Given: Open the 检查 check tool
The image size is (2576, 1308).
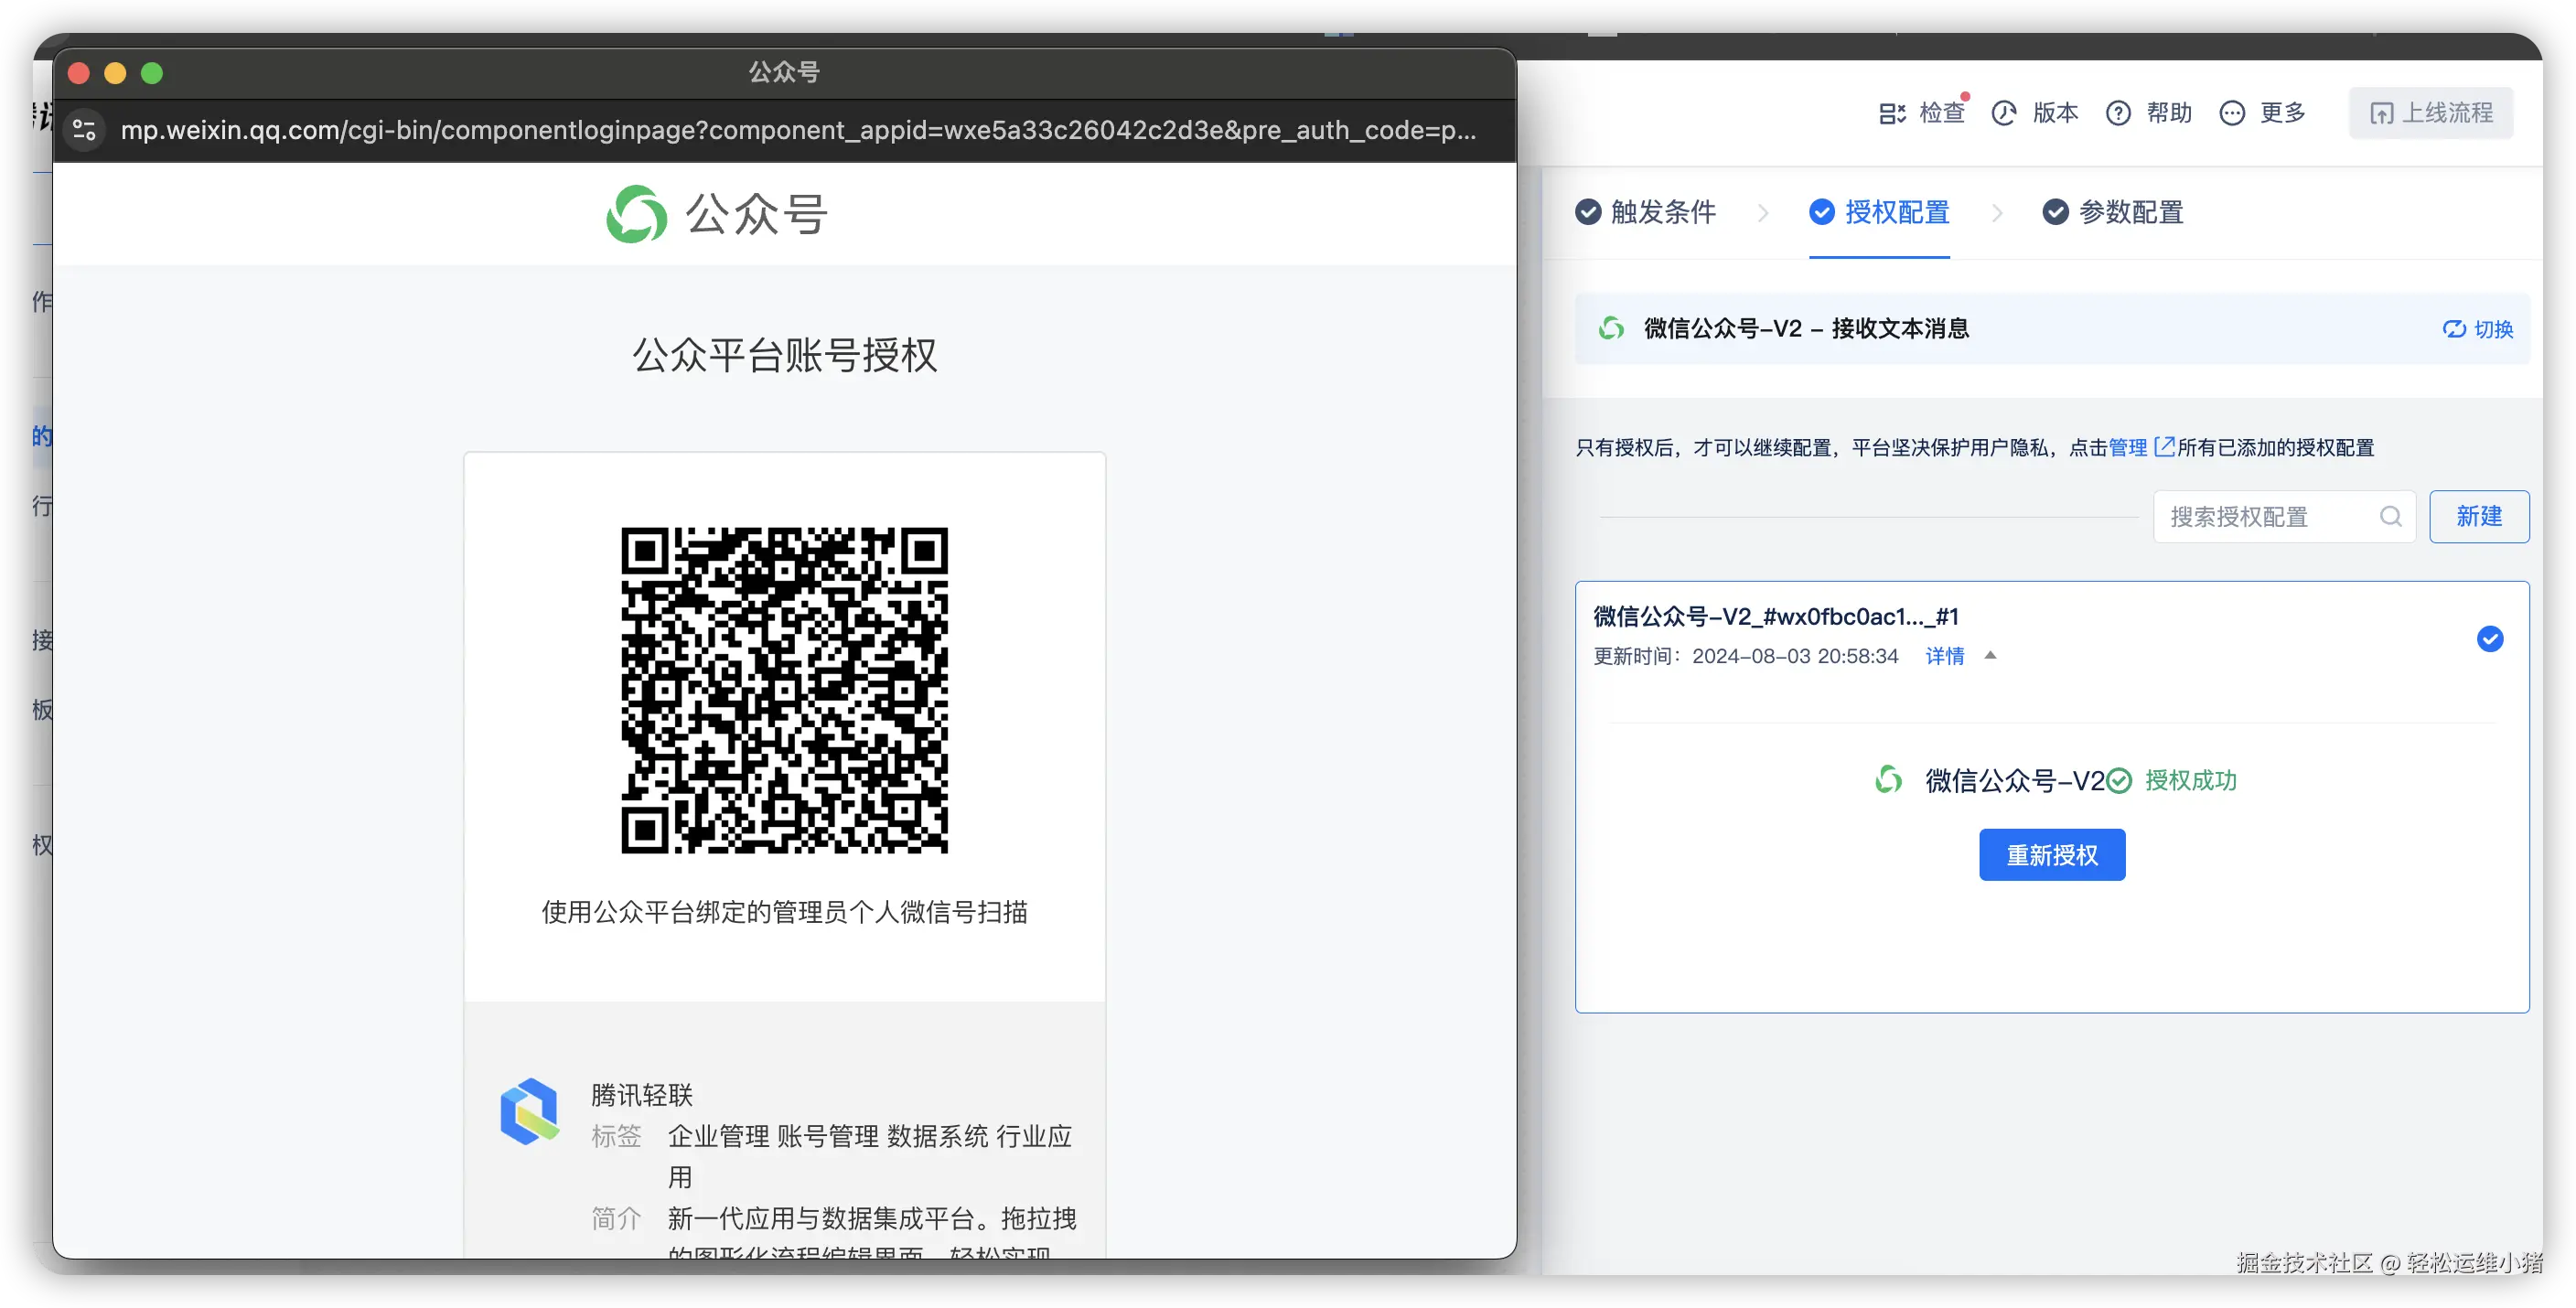Looking at the screenshot, I should (x=1921, y=113).
